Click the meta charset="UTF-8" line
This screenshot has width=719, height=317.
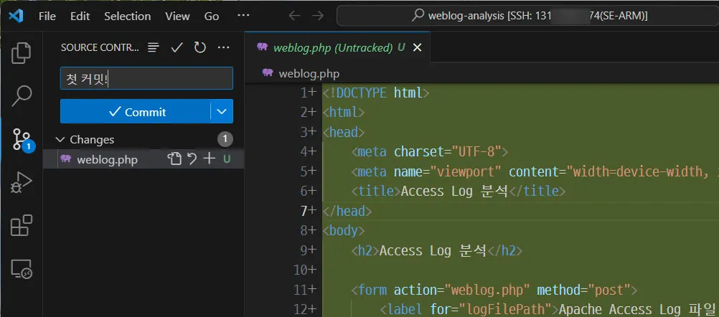coord(430,151)
